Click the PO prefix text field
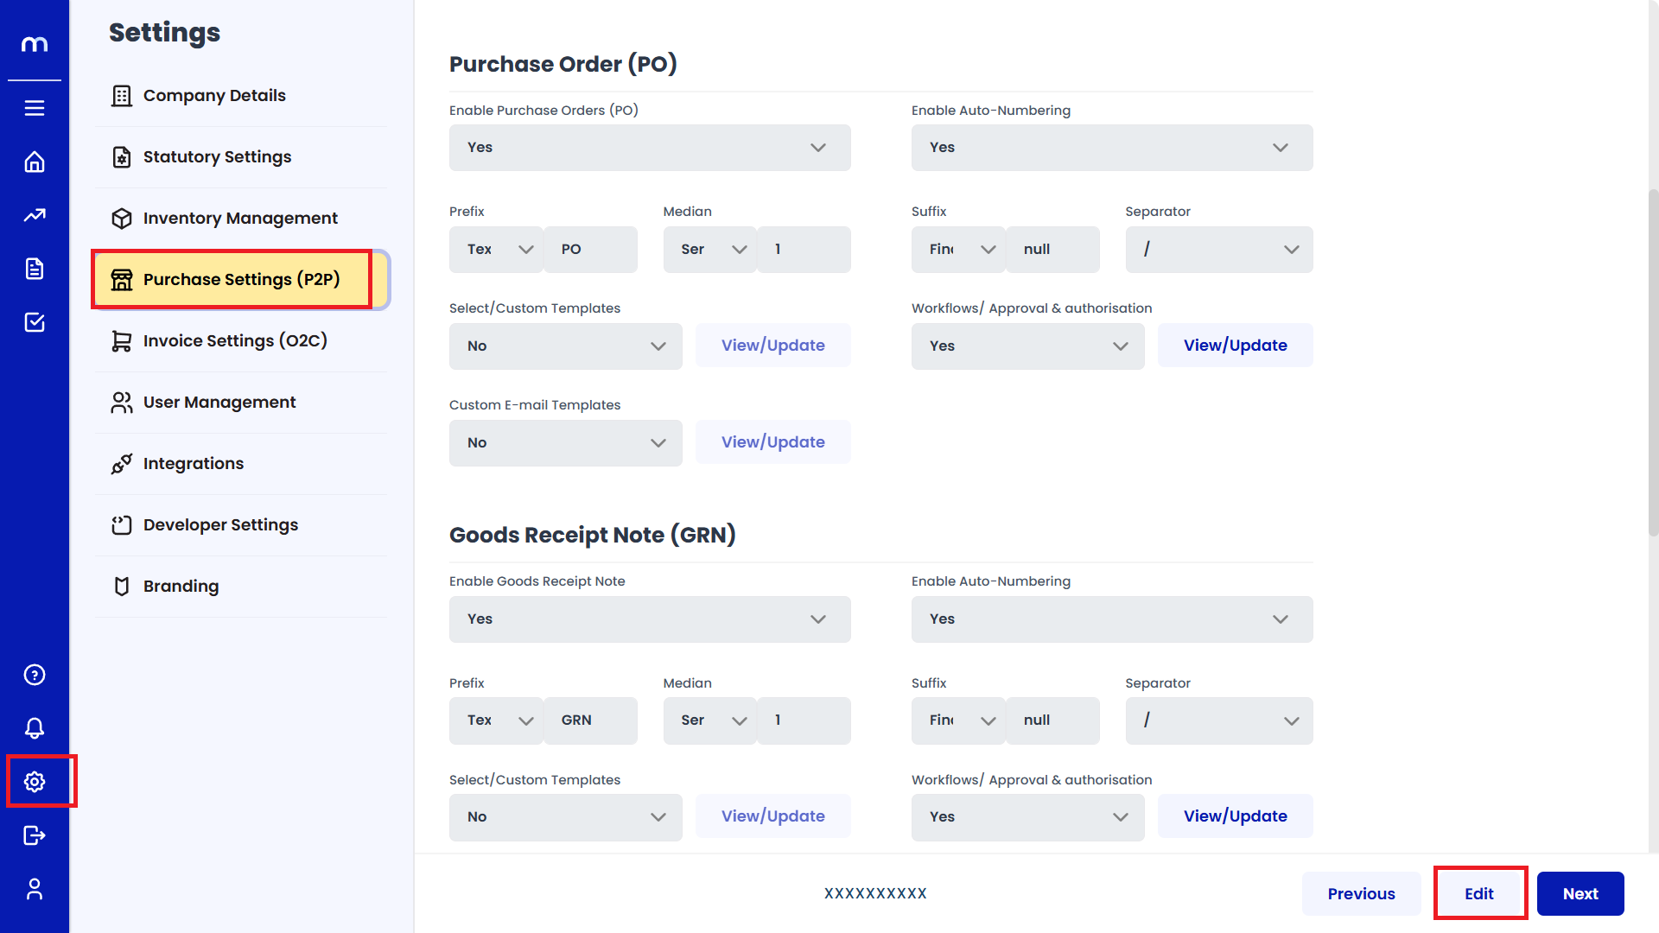The image size is (1659, 933). [x=591, y=250]
